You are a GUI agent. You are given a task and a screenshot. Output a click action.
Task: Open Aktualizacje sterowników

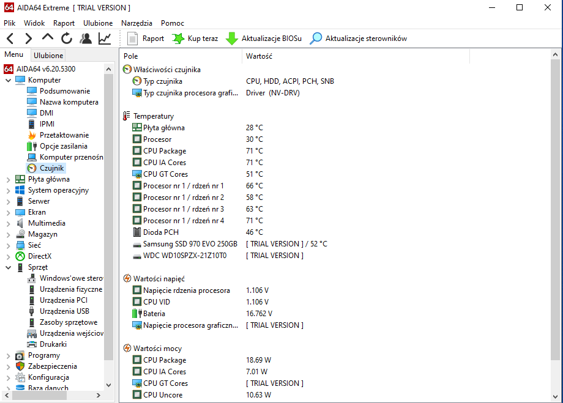coord(359,39)
